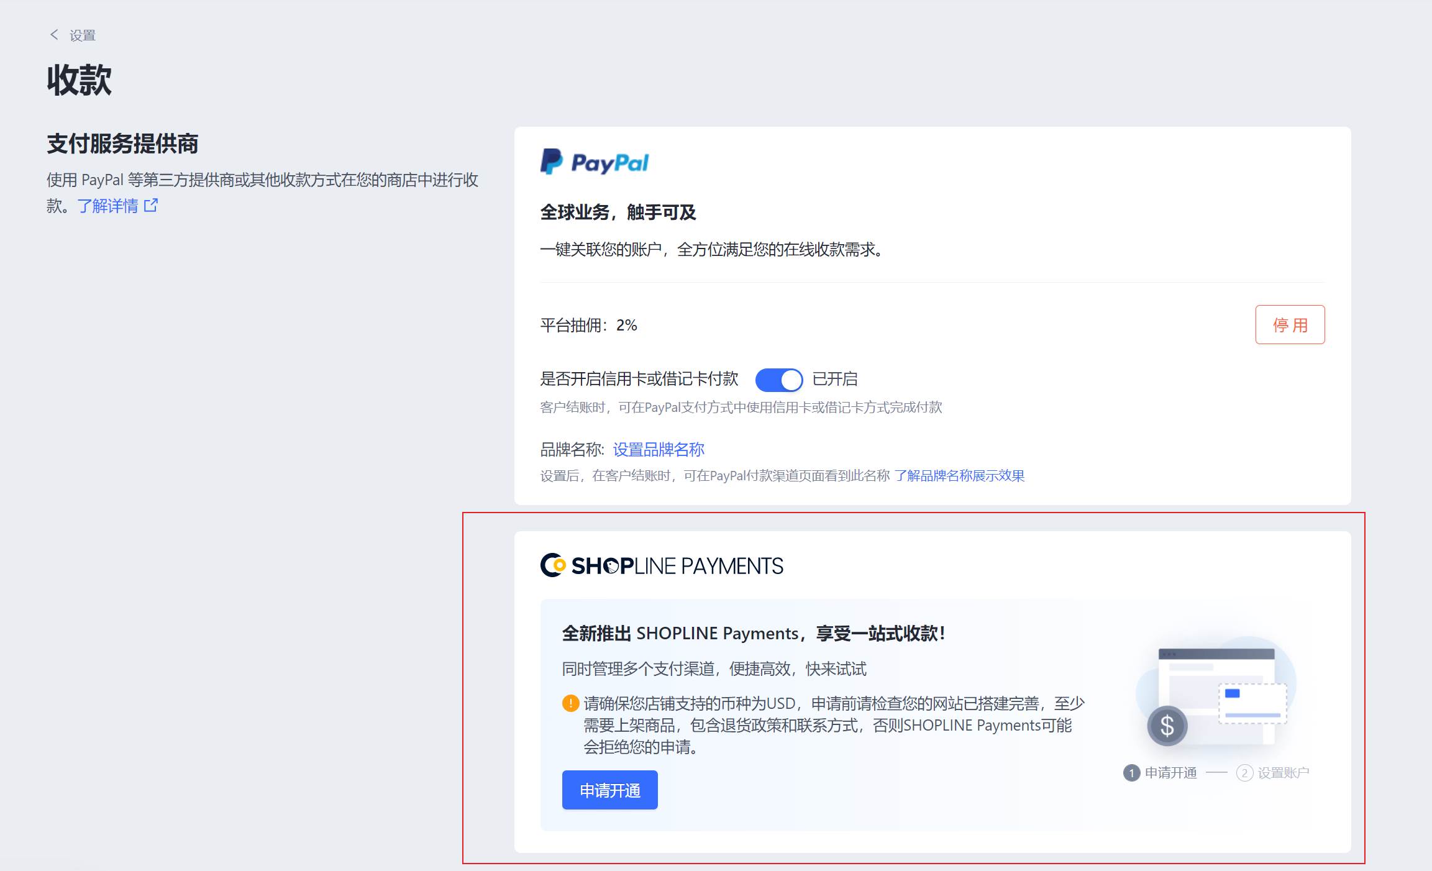
Task: Click the orange warning exclamation icon
Action: point(570,703)
